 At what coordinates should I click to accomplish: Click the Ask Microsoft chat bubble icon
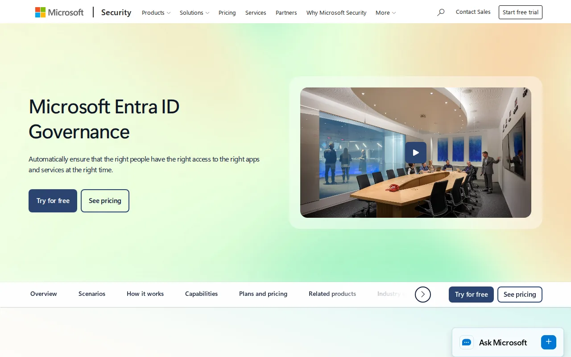tap(467, 342)
